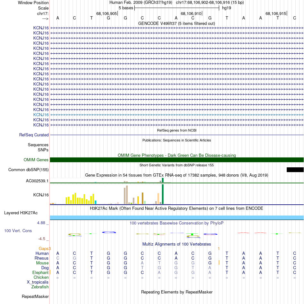Click the -4.5 lower range value
This screenshot has height=304, width=304.
pyautogui.click(x=42, y=239)
